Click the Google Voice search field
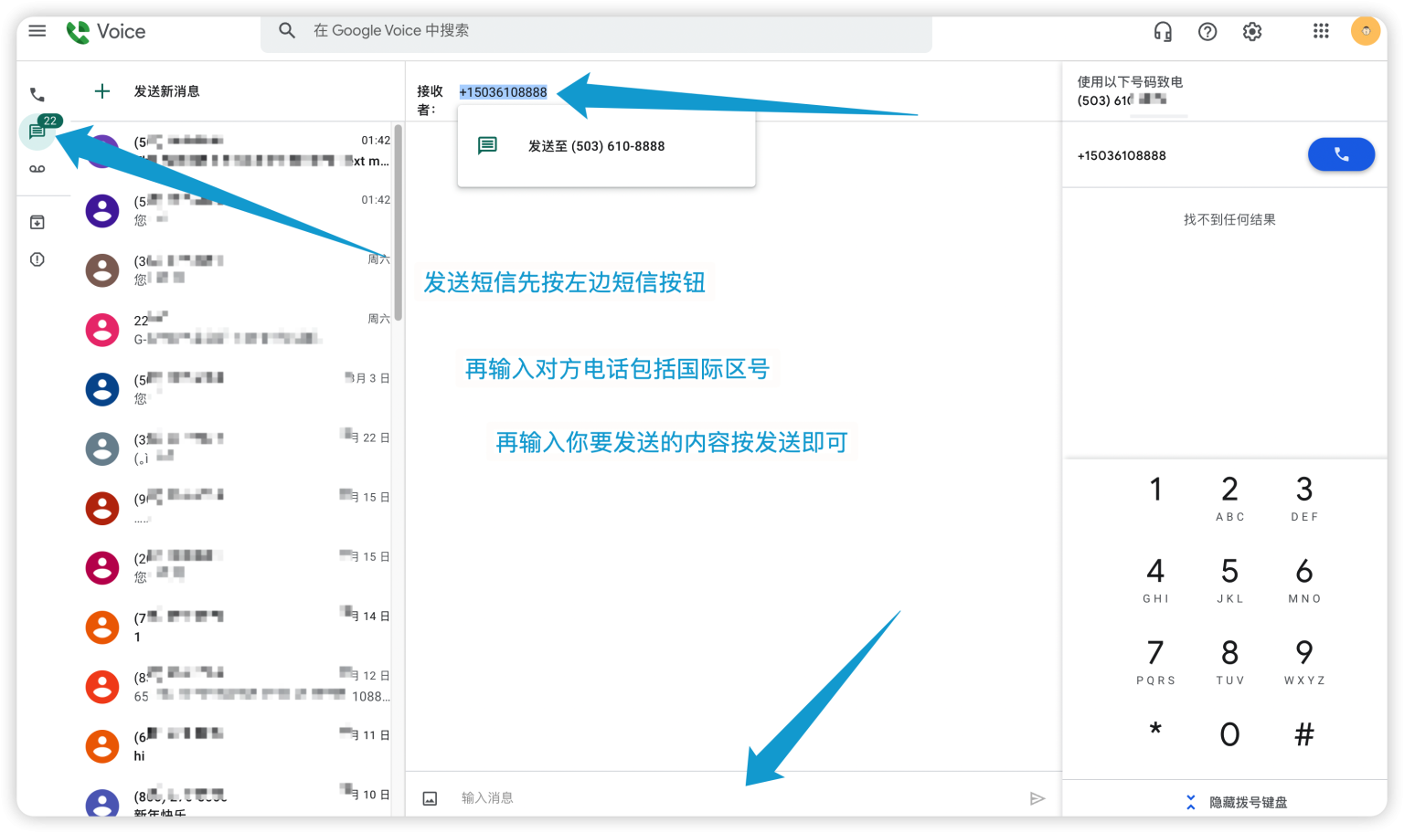The image size is (1404, 833). pyautogui.click(x=596, y=31)
